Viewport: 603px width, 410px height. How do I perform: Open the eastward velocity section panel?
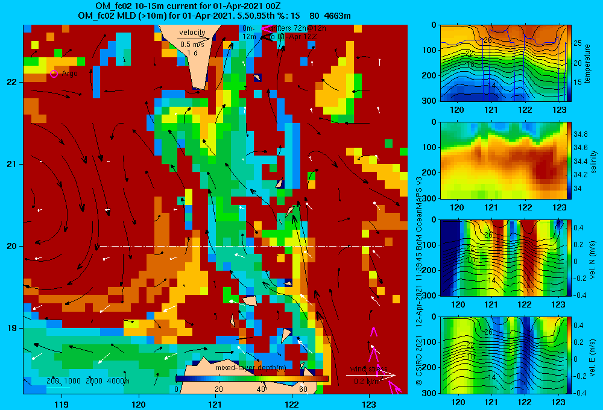click(503, 355)
